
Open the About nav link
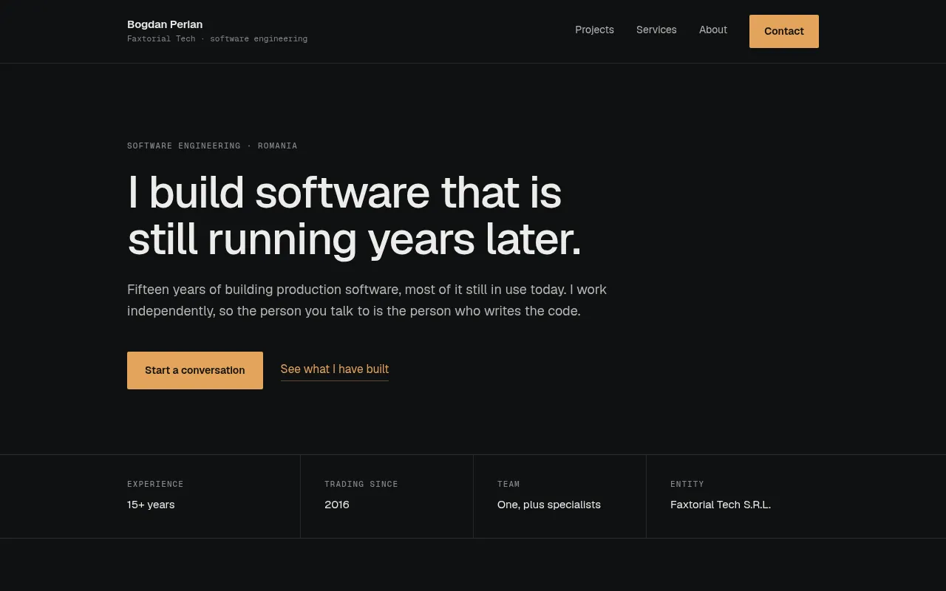[713, 30]
